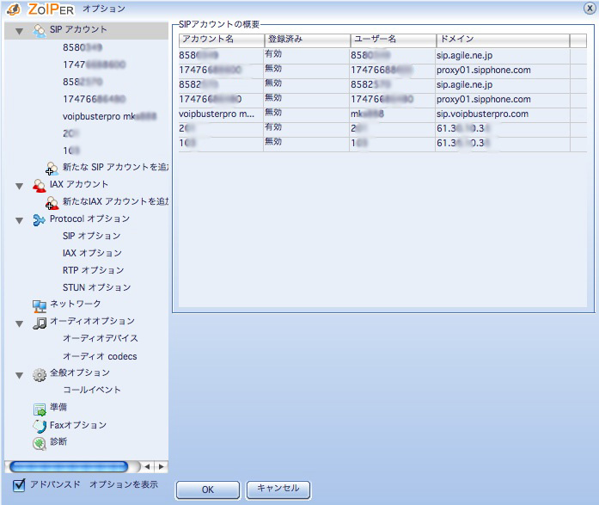Select the account starting with 10 in the tree

coord(71,151)
